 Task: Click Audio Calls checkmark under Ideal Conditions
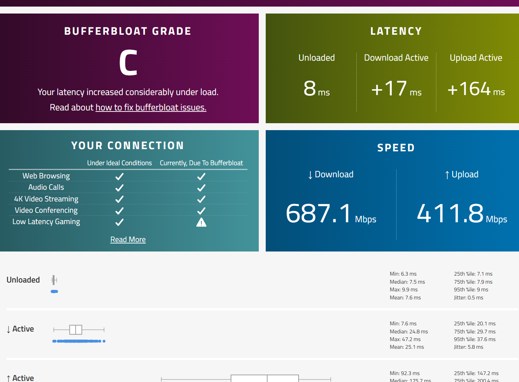[120, 188]
